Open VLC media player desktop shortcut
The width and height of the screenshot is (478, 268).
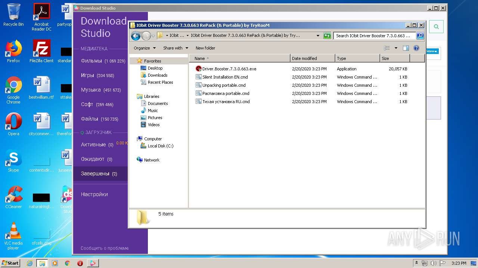pyautogui.click(x=13, y=236)
